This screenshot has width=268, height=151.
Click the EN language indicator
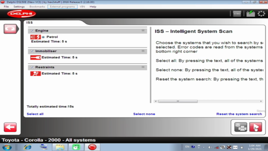point(187,147)
